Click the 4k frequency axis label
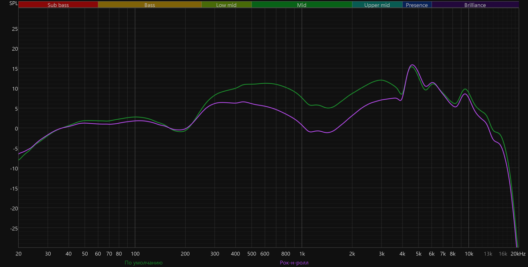 [402, 254]
